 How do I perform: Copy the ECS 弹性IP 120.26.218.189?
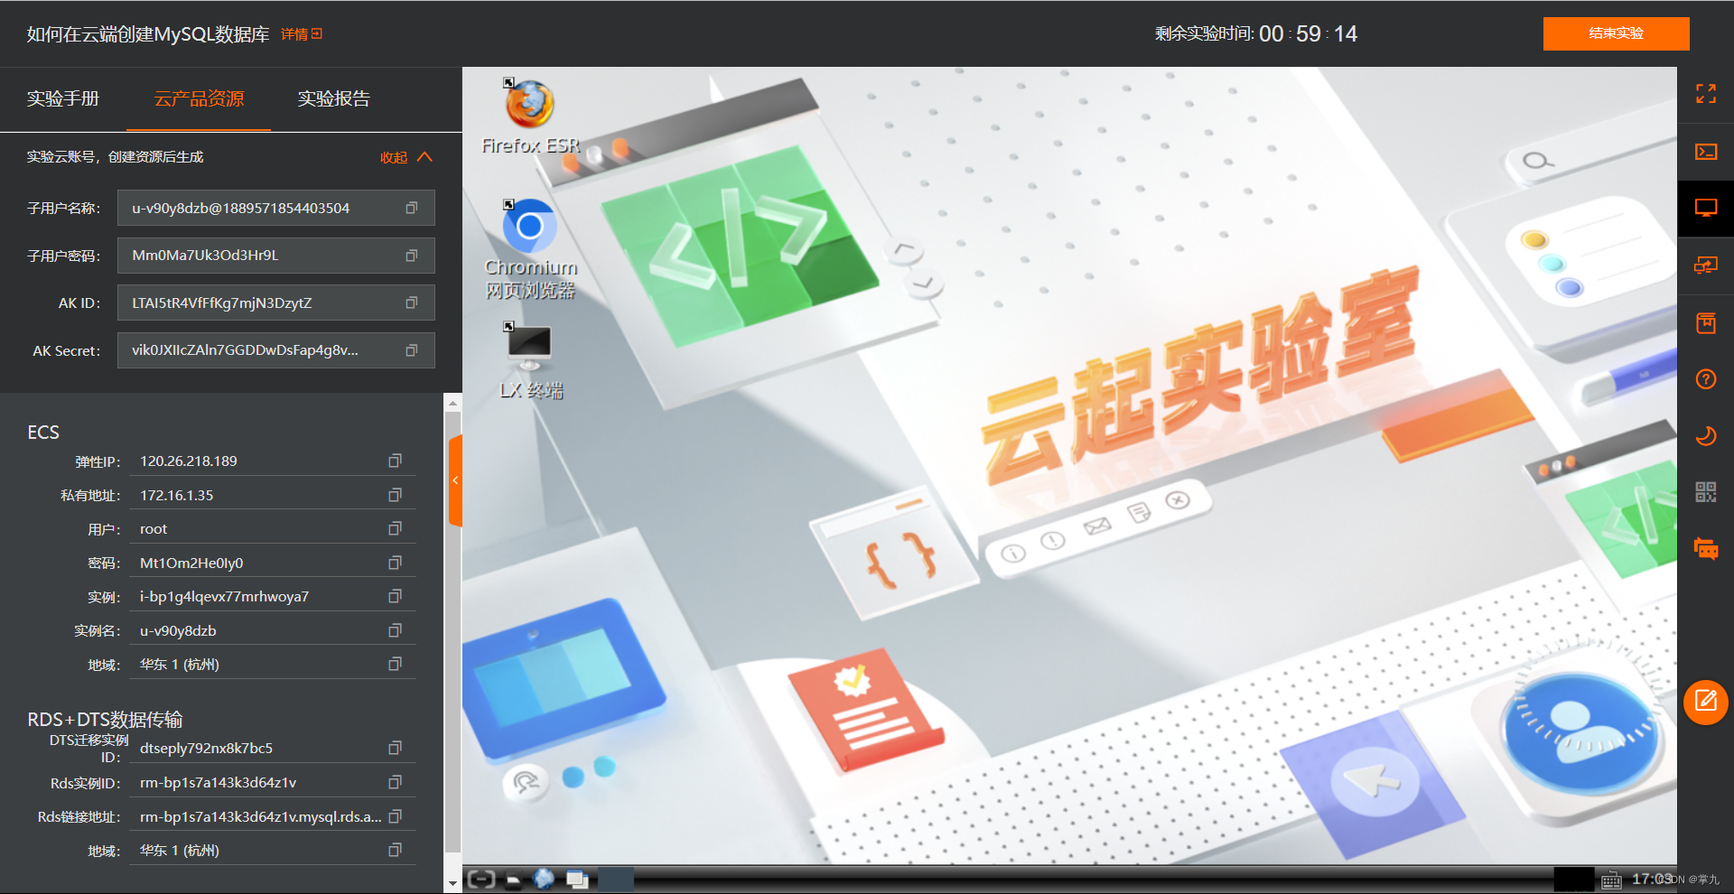395,461
